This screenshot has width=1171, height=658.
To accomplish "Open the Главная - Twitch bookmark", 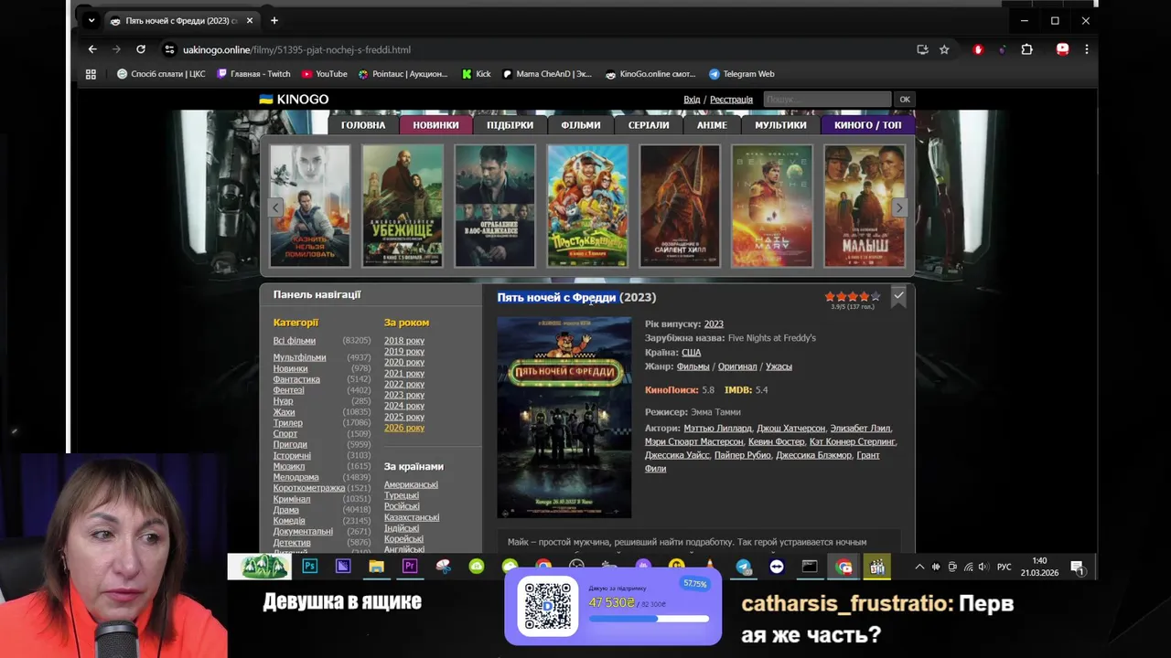I will (x=253, y=74).
